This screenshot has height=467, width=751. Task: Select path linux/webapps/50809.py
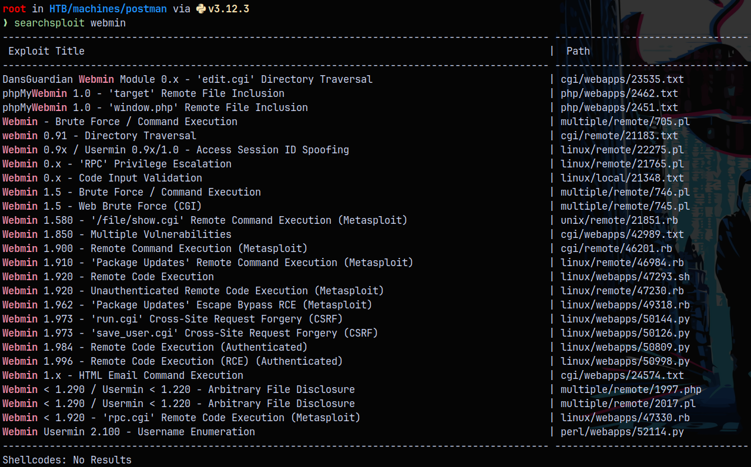[x=625, y=347]
